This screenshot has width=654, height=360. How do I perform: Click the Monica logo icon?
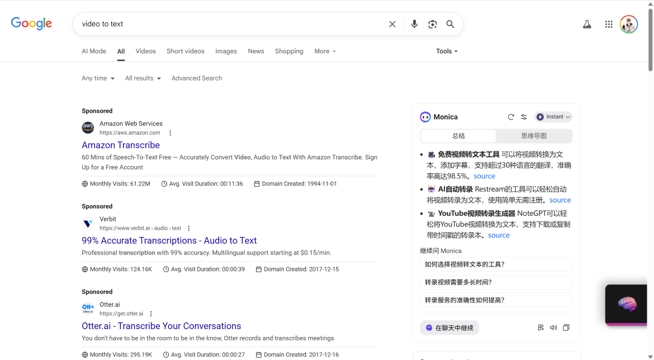point(425,117)
